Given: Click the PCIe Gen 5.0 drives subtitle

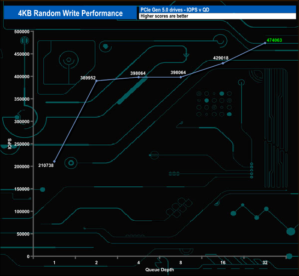Looking at the screenshot, I should [175, 10].
